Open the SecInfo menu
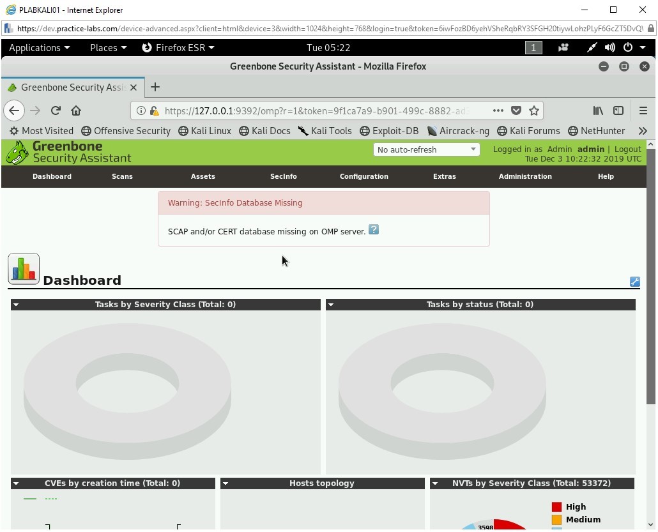The image size is (658, 532). tap(283, 177)
